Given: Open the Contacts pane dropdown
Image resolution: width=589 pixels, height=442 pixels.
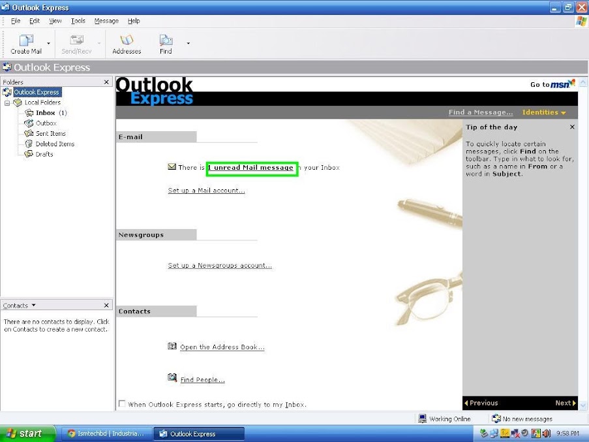Looking at the screenshot, I should tap(33, 305).
